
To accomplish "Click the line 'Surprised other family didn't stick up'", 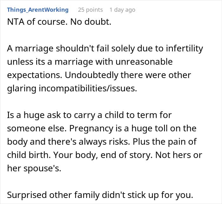I will 100,195.
